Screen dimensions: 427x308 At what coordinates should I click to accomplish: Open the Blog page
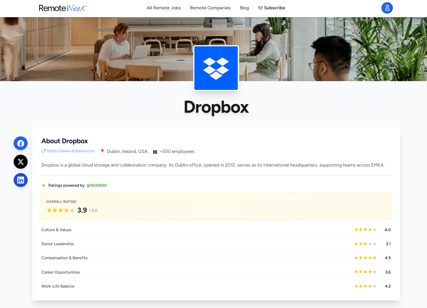[244, 8]
